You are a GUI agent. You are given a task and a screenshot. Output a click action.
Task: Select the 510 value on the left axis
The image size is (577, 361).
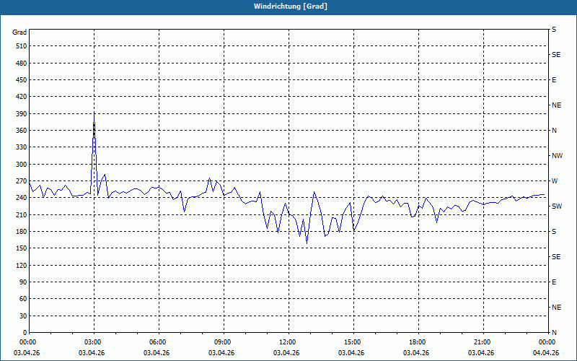point(22,46)
